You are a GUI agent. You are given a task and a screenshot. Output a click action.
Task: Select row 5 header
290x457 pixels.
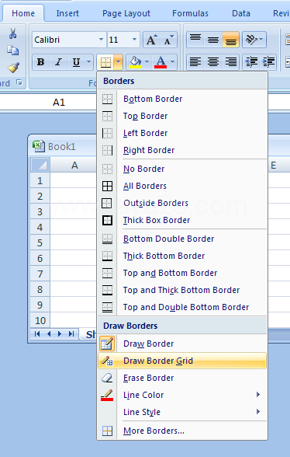click(x=40, y=242)
